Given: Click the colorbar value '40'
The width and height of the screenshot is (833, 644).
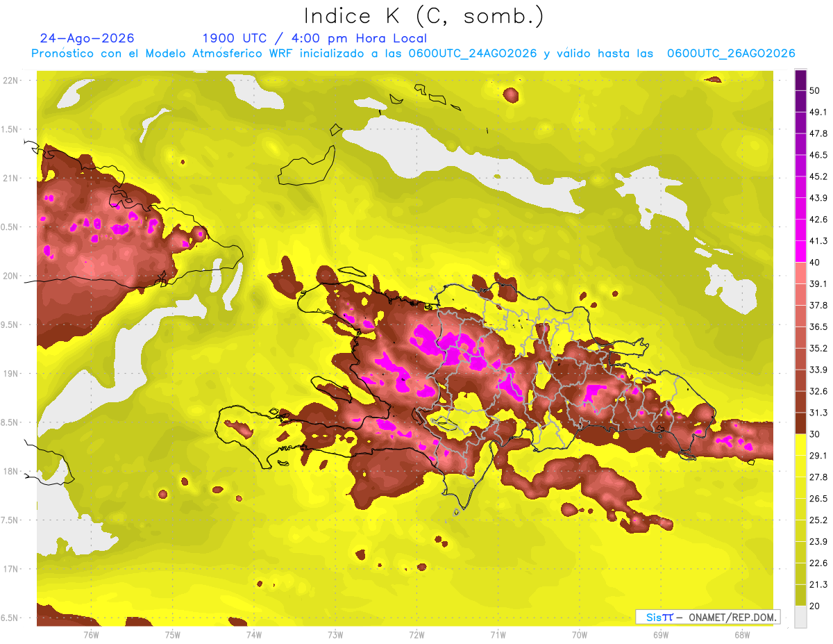Looking at the screenshot, I should [815, 263].
